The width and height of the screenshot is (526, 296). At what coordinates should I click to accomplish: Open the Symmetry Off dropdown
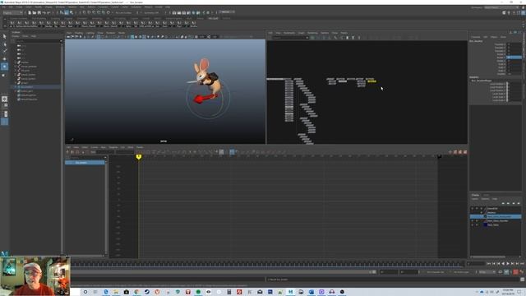point(151,13)
